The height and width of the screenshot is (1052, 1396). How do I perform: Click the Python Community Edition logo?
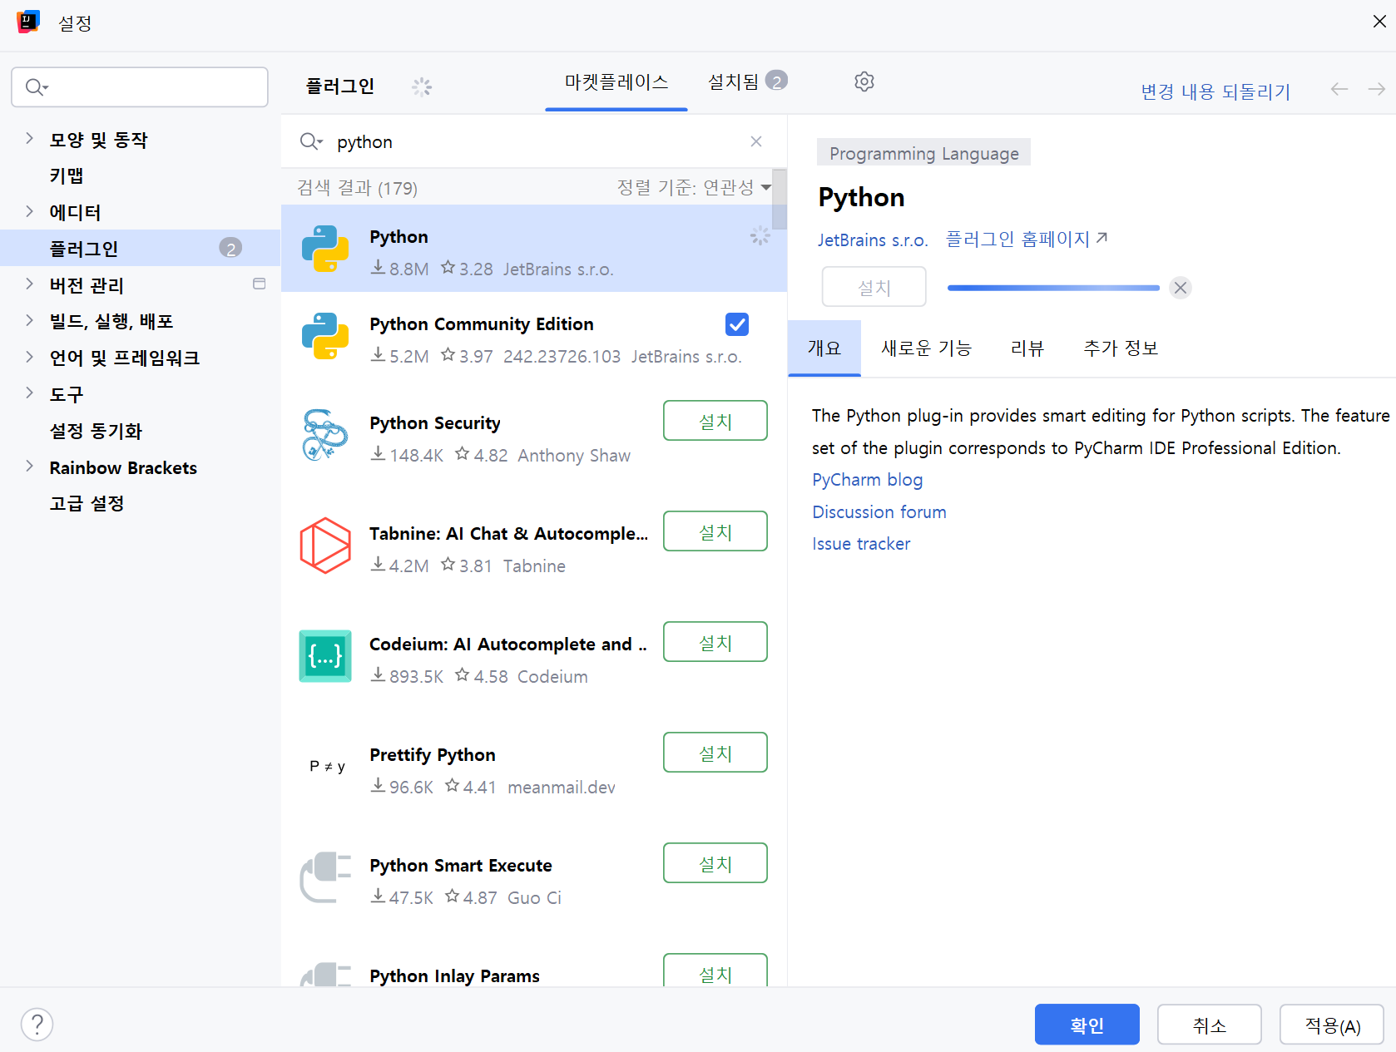pos(325,336)
